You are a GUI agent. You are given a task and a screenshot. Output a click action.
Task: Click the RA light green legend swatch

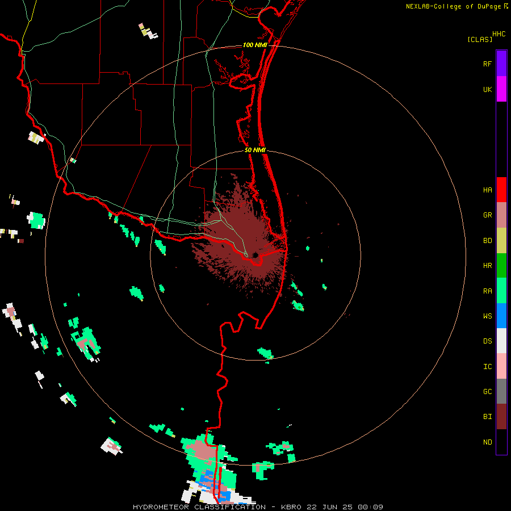pos(501,291)
